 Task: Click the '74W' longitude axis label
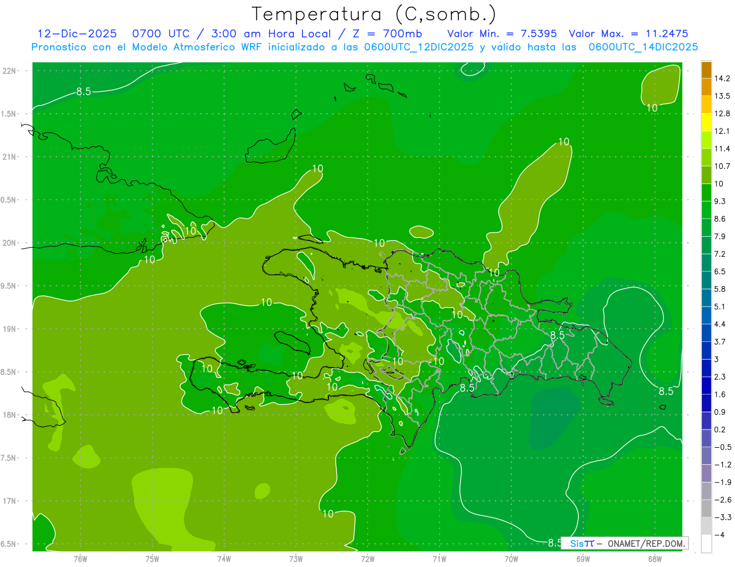pos(224,559)
